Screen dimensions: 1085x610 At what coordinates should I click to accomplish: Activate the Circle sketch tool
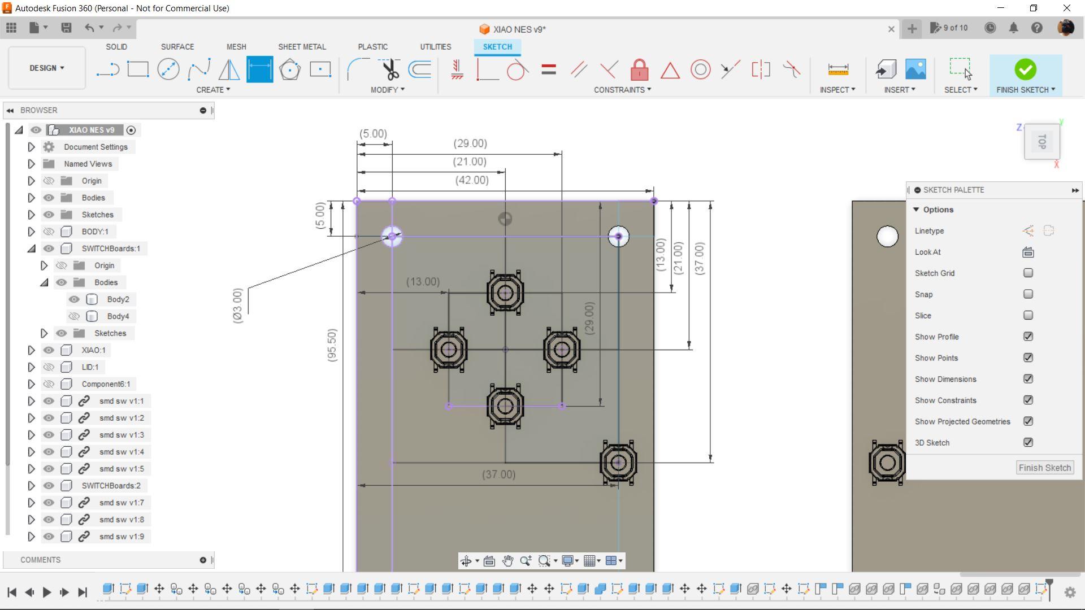pyautogui.click(x=168, y=69)
